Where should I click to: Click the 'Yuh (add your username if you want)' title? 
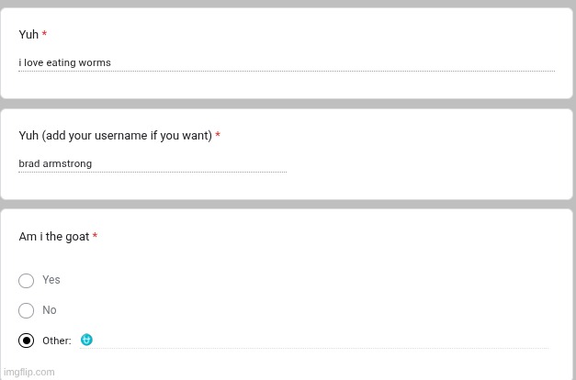point(115,136)
